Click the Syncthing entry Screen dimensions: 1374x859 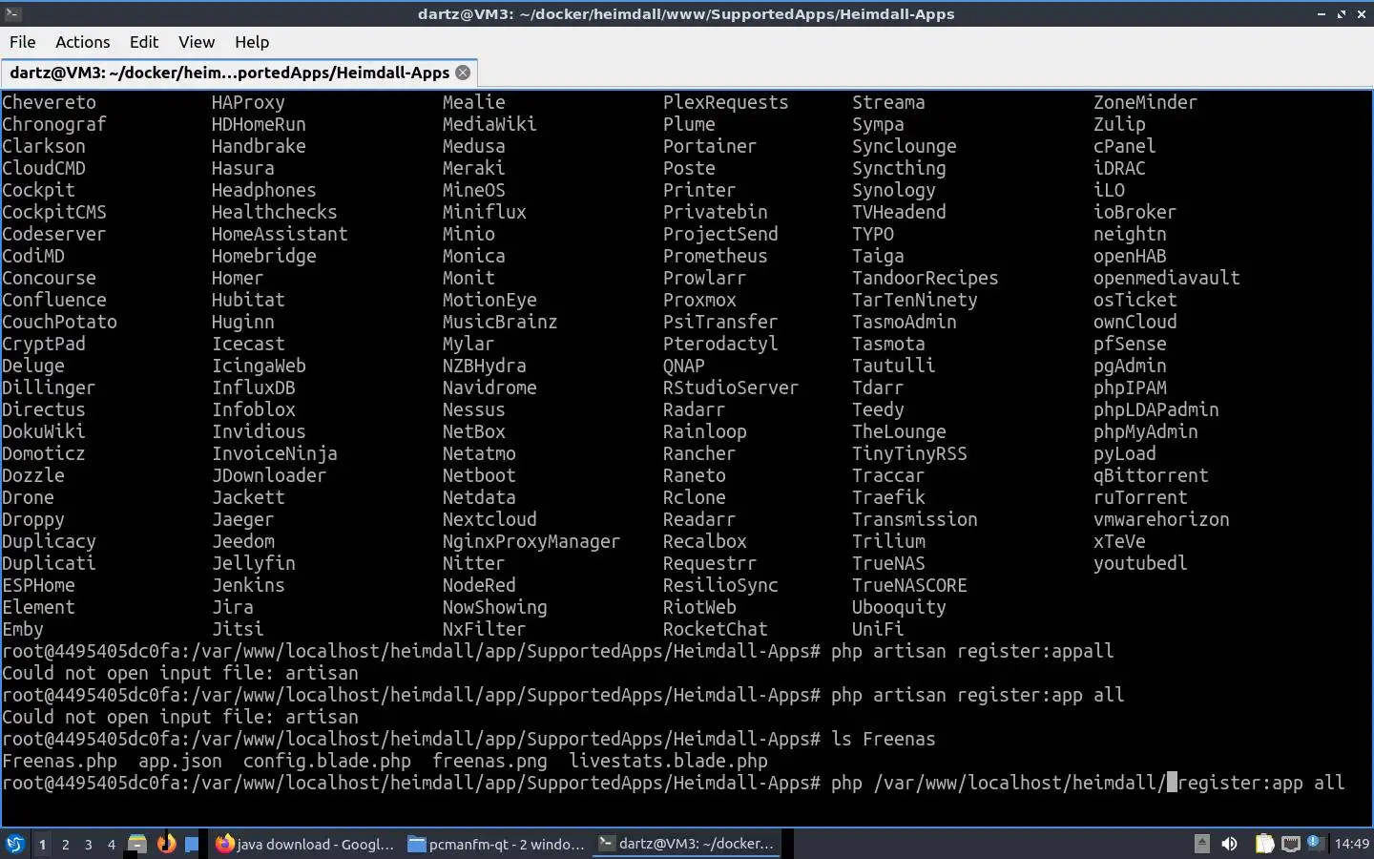coord(899,168)
